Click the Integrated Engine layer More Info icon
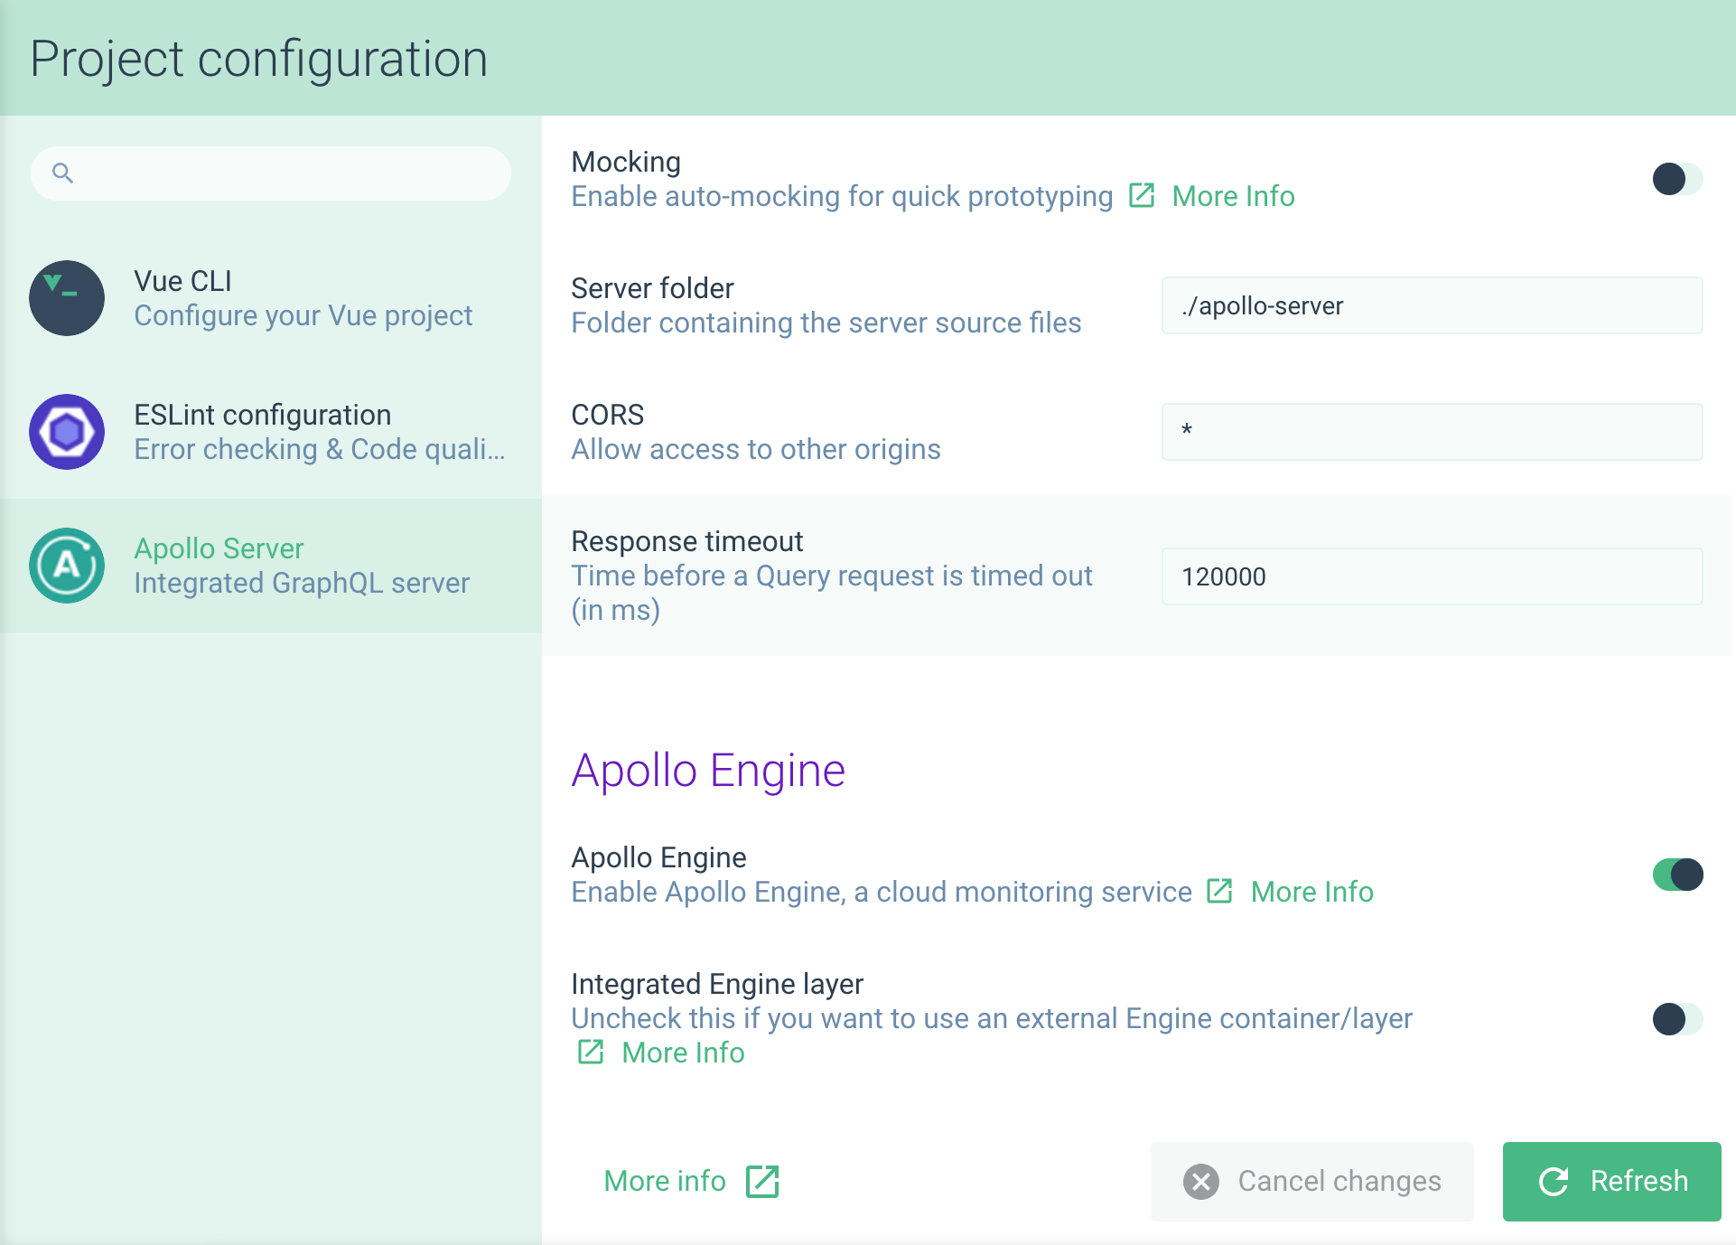 pyautogui.click(x=589, y=1053)
